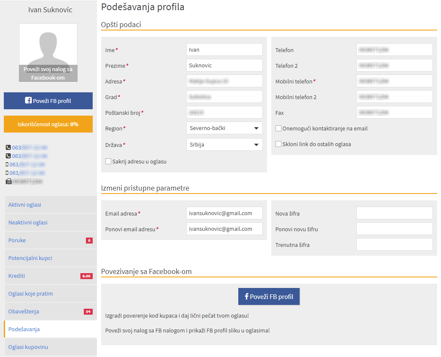Open the Region dropdown showing Severno-bački
The height and width of the screenshot is (357, 441).
(224, 128)
